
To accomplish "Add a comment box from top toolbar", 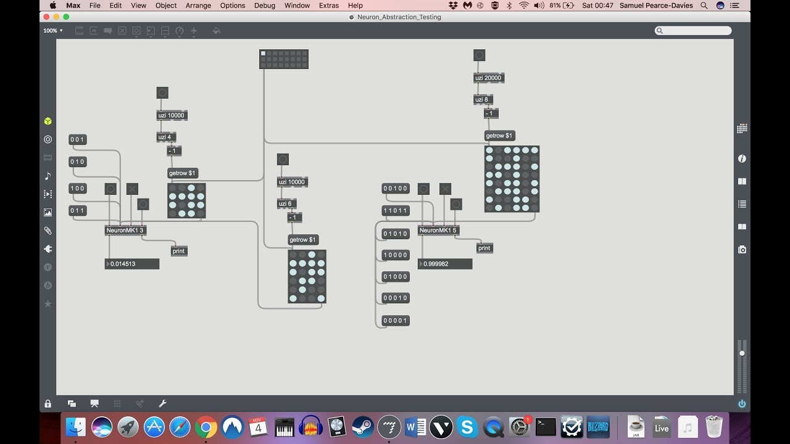I will tap(108, 31).
